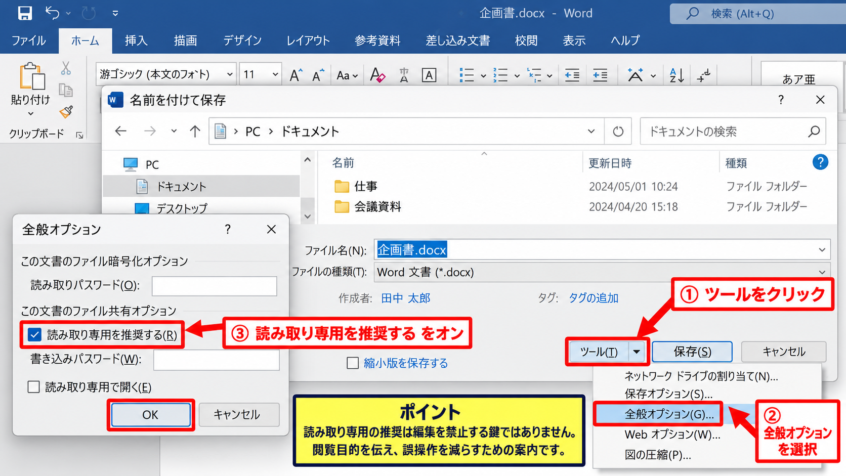Click the Save floppy disk icon in title bar

(x=25, y=13)
